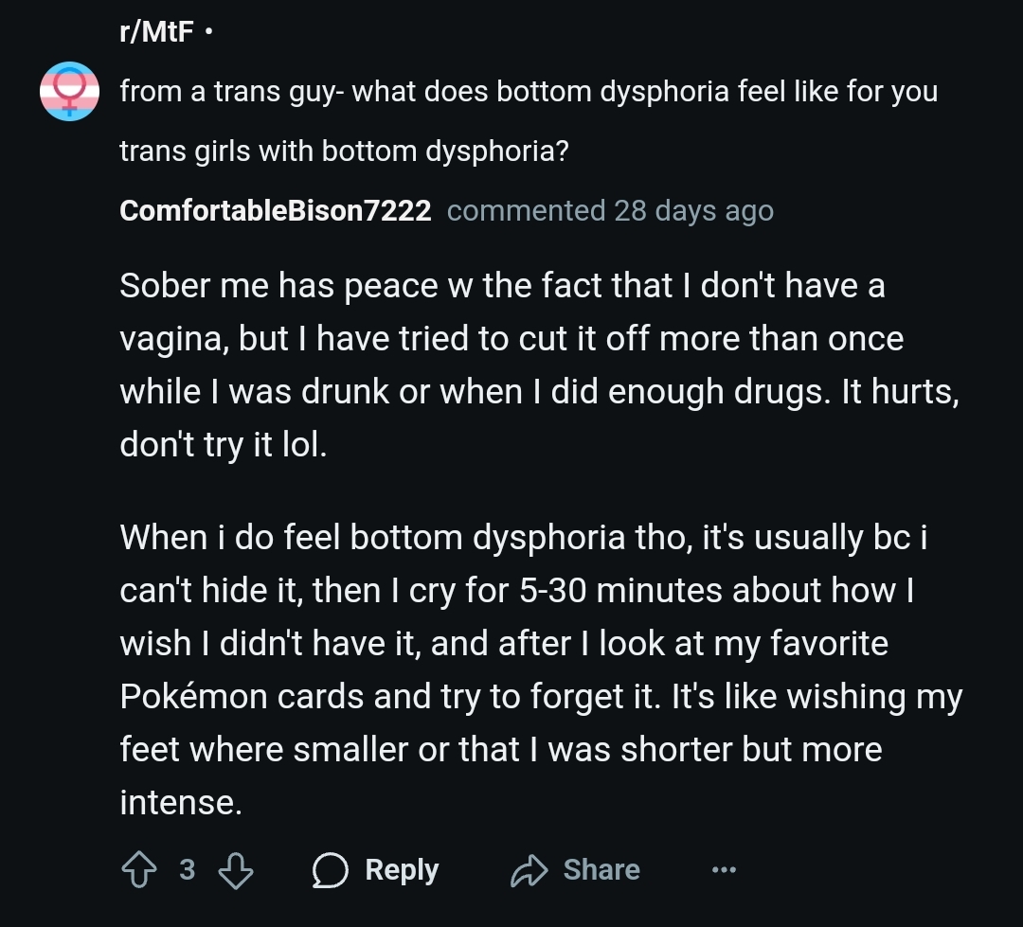Click the comment paragraph starting 'Sober me has'
The width and height of the screenshot is (1023, 927).
tap(540, 365)
